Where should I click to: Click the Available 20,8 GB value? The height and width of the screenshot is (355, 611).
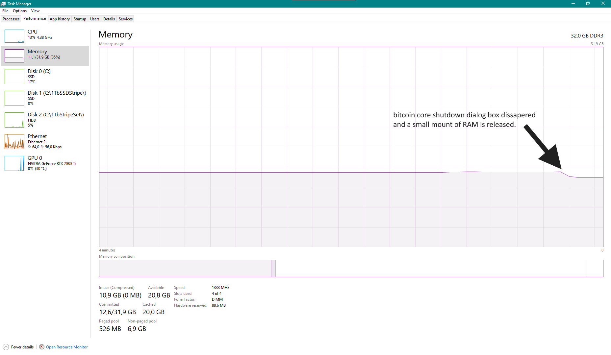tap(159, 295)
